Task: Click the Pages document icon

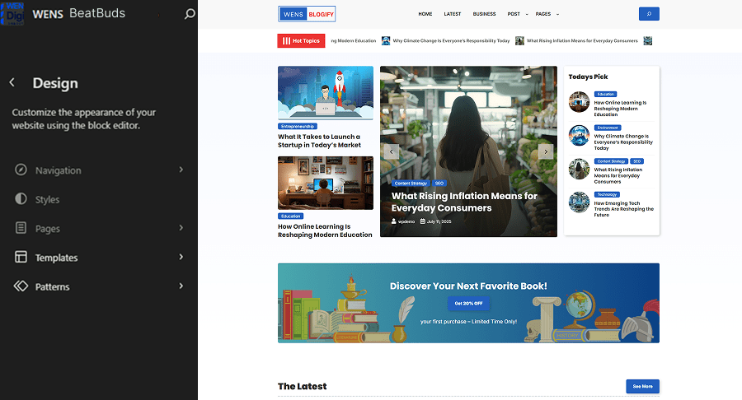Action: tap(21, 229)
